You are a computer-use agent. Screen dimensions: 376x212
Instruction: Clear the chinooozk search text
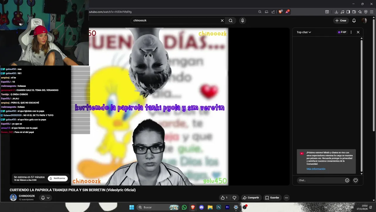tap(222, 21)
